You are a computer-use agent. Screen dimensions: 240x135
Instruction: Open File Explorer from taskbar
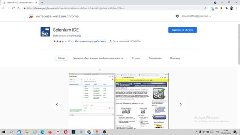27,132
